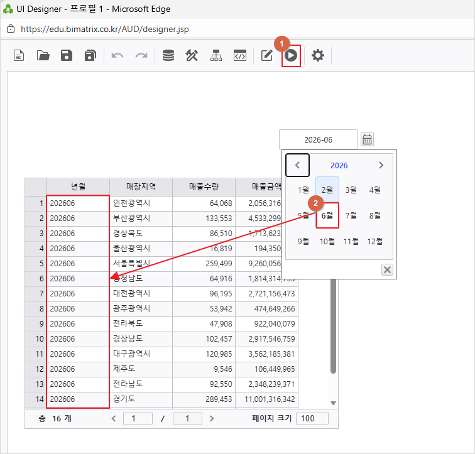Viewport: 475px width, 454px height.
Task: Go to next page in grid pager
Action: (x=212, y=418)
